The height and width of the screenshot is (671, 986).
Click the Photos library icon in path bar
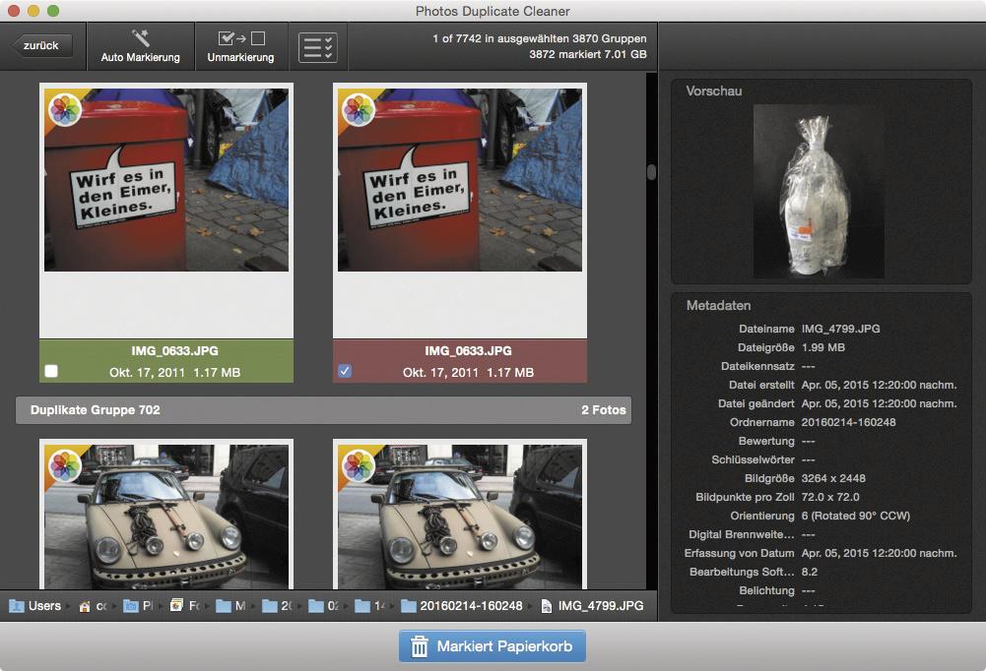[176, 606]
